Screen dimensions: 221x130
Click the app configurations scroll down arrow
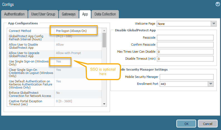point(104,104)
